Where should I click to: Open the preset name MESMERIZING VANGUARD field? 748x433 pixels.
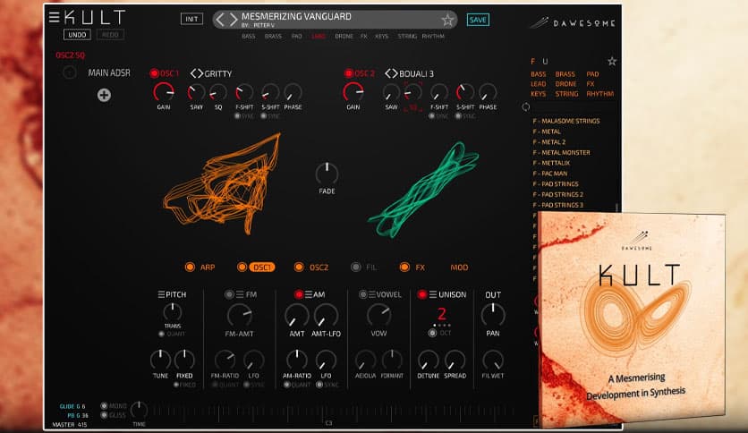(296, 16)
